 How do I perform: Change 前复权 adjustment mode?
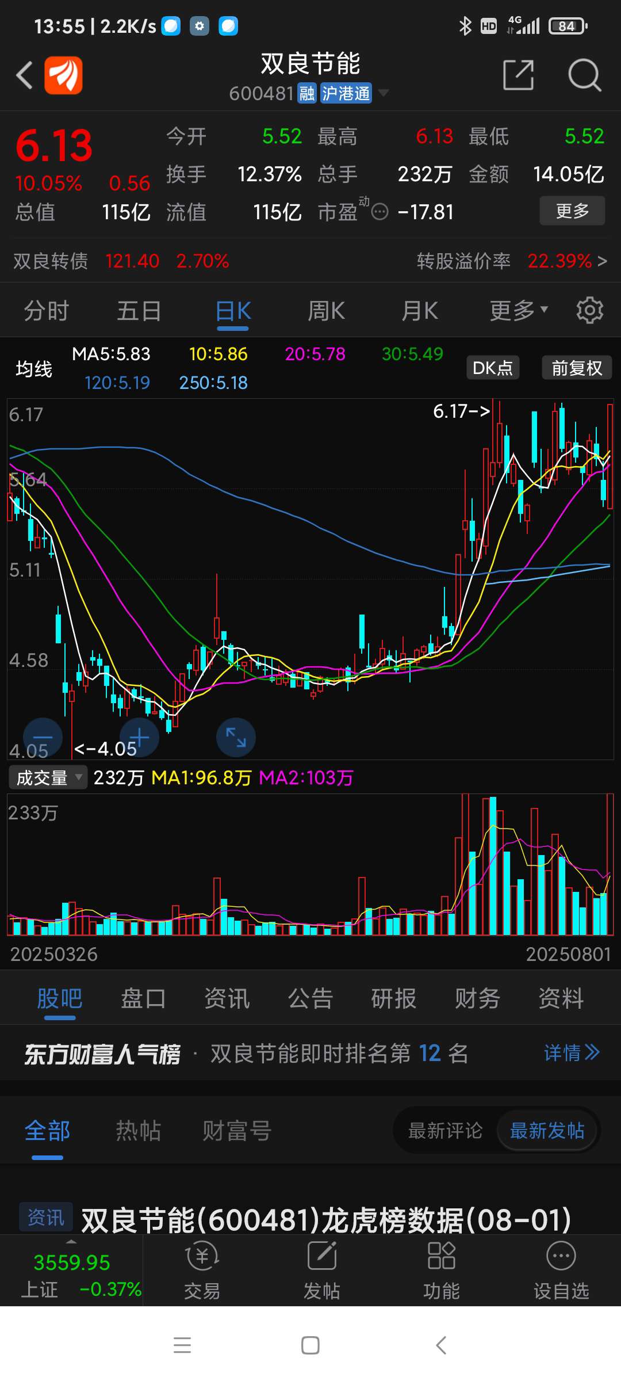pos(577,368)
